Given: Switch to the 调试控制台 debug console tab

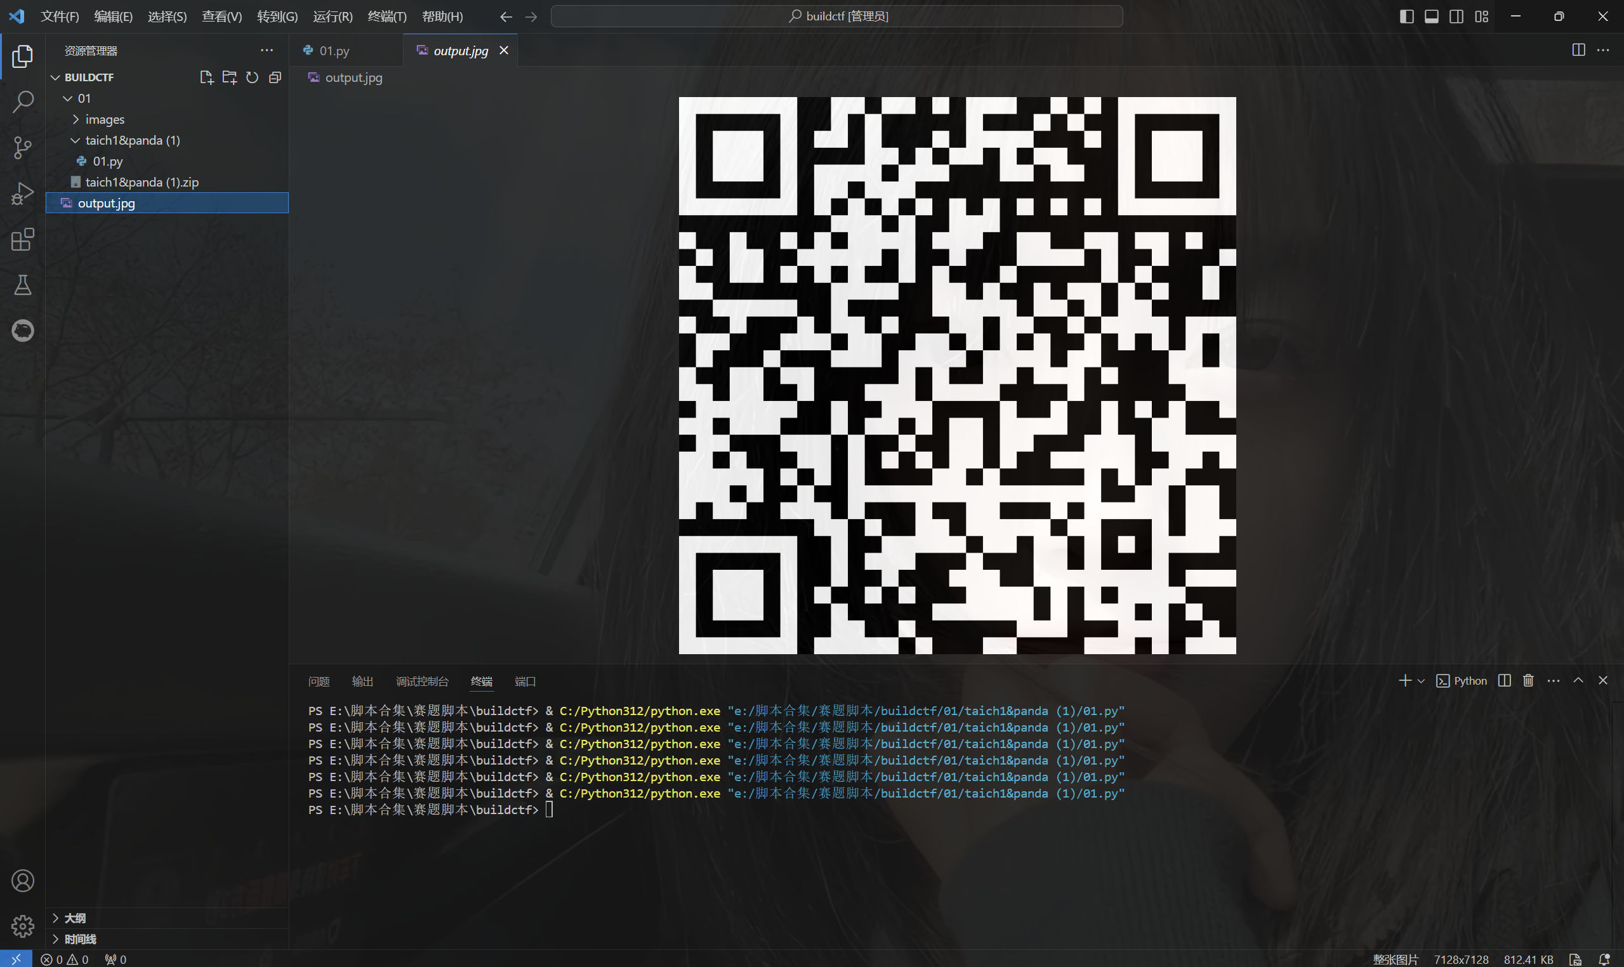Looking at the screenshot, I should [422, 681].
